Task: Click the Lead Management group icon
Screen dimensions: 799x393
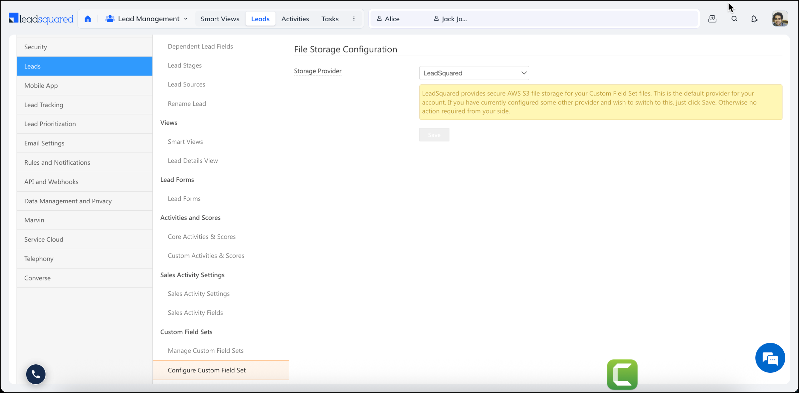Action: (x=110, y=18)
